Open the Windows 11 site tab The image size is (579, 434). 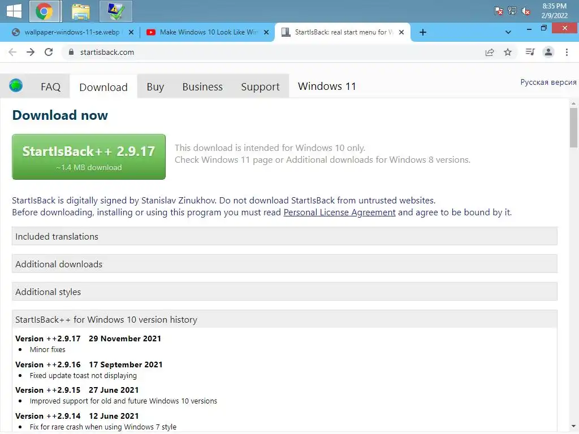coord(327,86)
